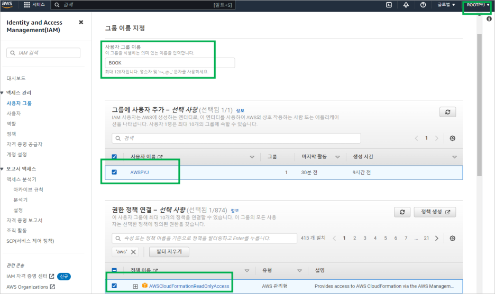This screenshot has width=495, height=294.
Task: Open users table settings gear
Action: coord(452,138)
